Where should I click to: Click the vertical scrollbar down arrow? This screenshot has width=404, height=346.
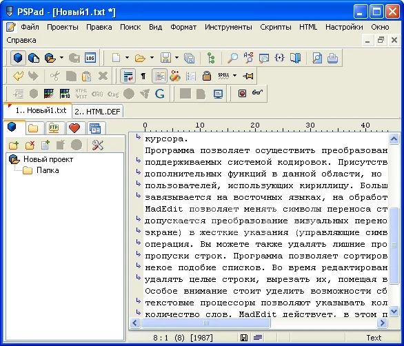pos(394,312)
